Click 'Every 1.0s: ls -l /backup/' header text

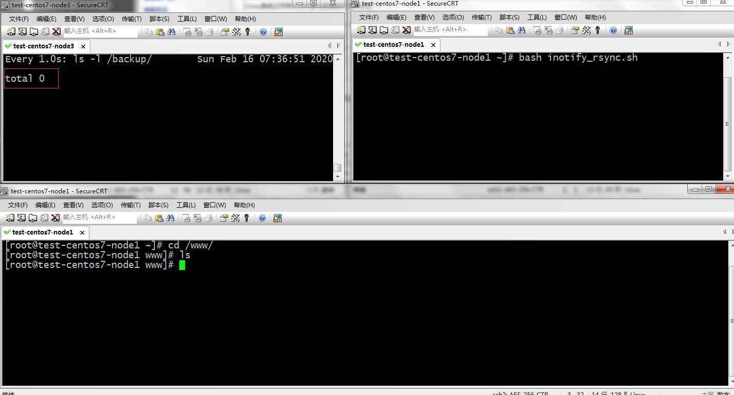(79, 59)
